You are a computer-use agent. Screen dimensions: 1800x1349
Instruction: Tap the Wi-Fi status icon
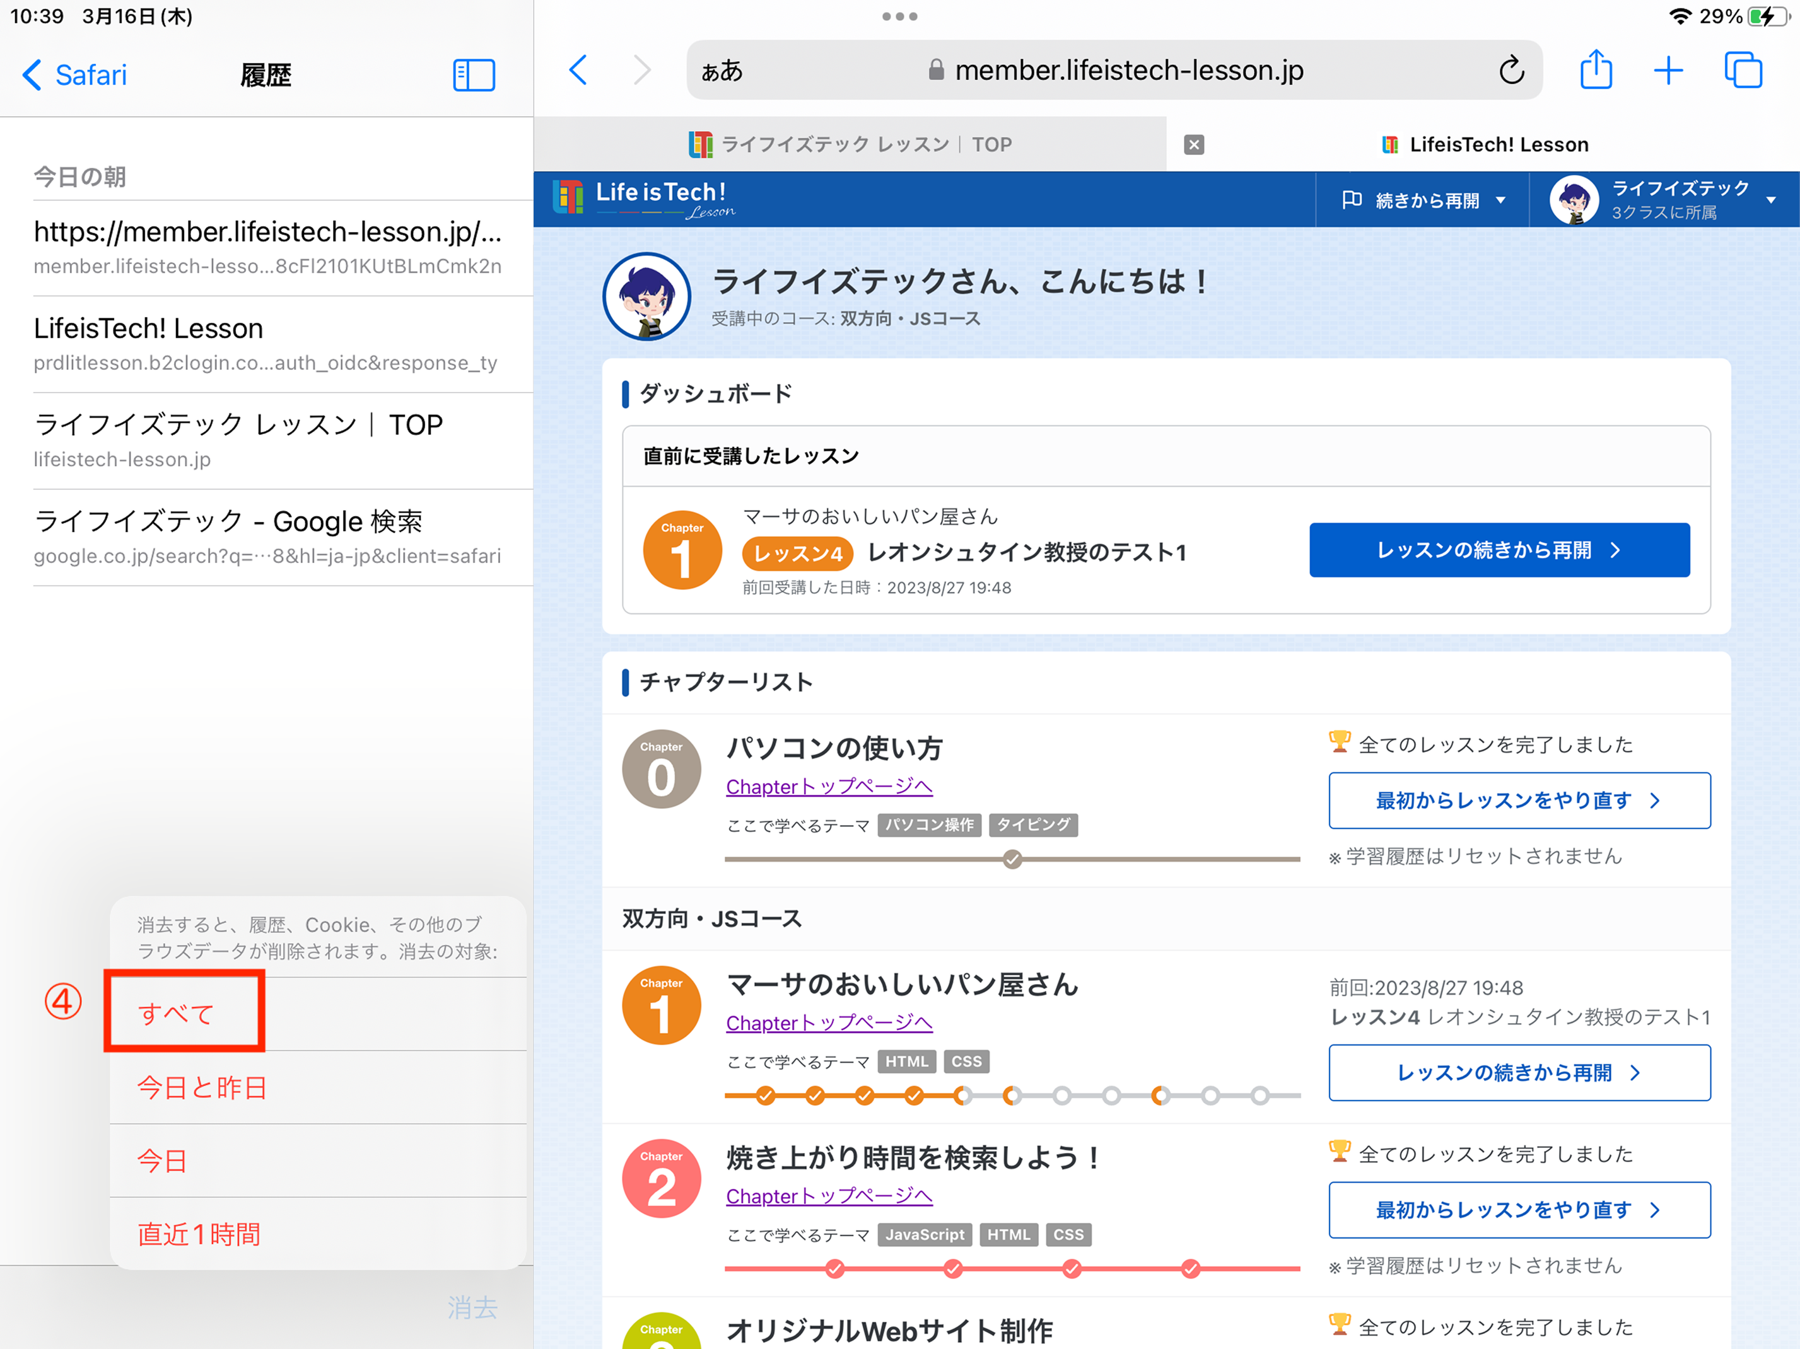(1680, 16)
